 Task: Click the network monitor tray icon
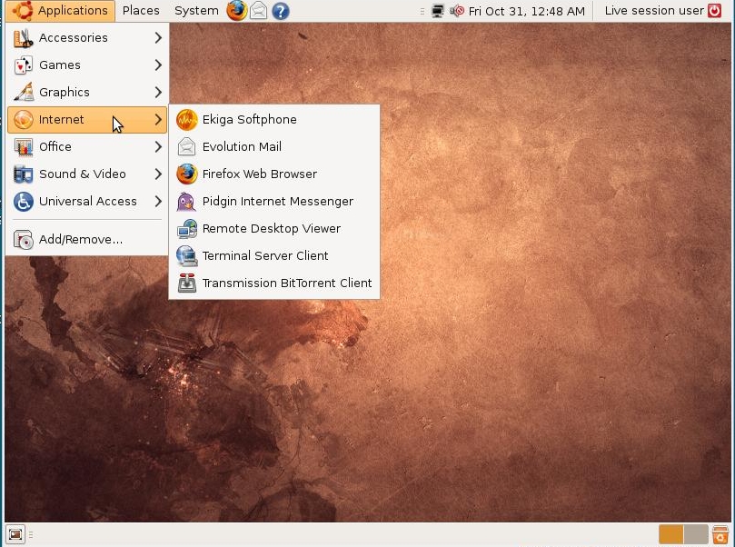pyautogui.click(x=437, y=11)
